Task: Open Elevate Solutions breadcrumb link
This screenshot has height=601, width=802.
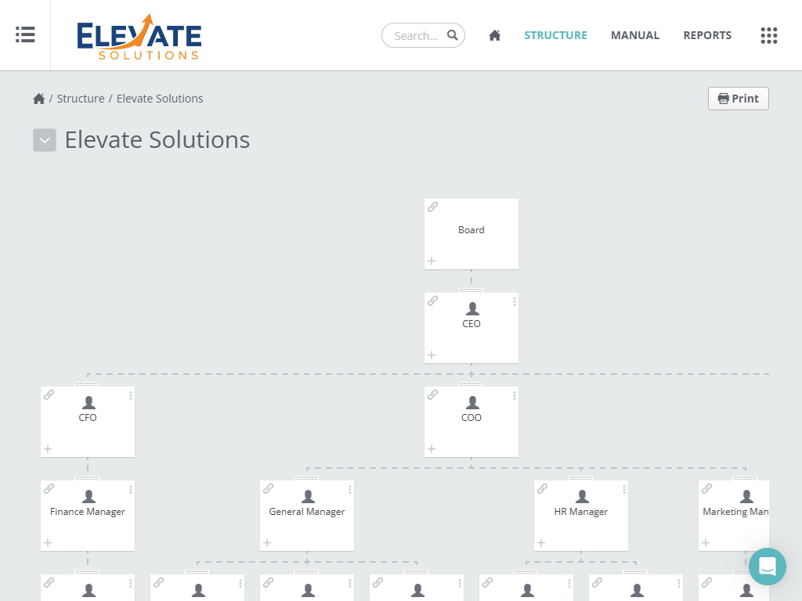Action: [x=160, y=99]
